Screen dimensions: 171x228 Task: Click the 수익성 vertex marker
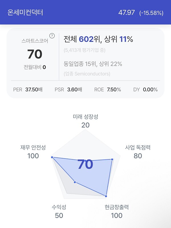click(x=75, y=182)
